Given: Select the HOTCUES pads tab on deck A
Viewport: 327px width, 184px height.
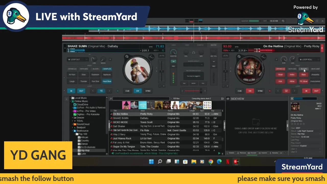Looking at the screenshot, I should pos(84,69).
